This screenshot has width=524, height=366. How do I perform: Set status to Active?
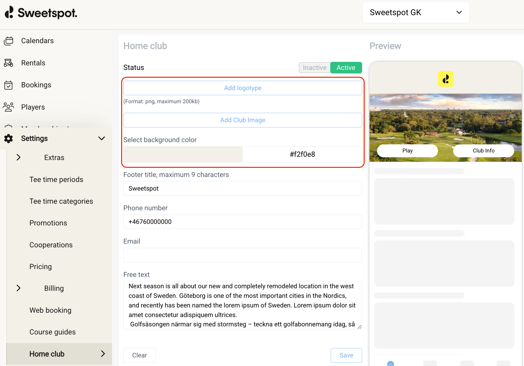[x=346, y=68]
